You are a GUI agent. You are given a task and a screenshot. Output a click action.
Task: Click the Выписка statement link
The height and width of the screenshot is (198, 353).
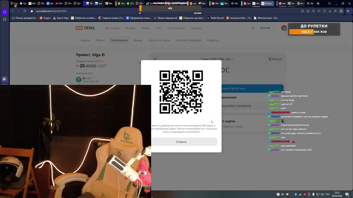pyautogui.click(x=275, y=59)
